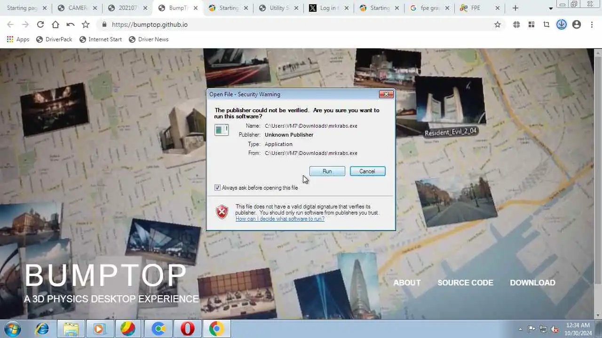
Task: Open the downloads icon in toolbar
Action: coord(562,24)
